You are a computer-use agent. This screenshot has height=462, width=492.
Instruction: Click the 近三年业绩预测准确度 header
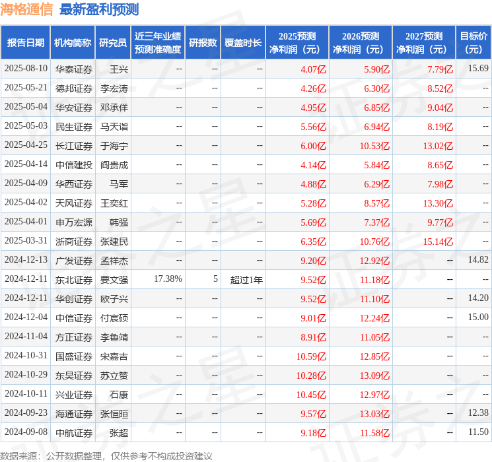(x=158, y=43)
